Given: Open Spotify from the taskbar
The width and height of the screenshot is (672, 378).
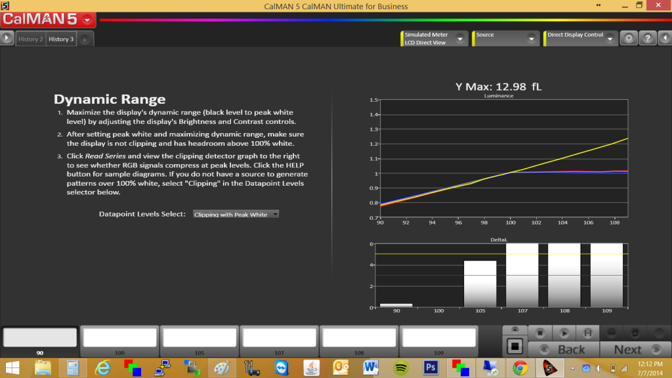Looking at the screenshot, I should [x=401, y=368].
